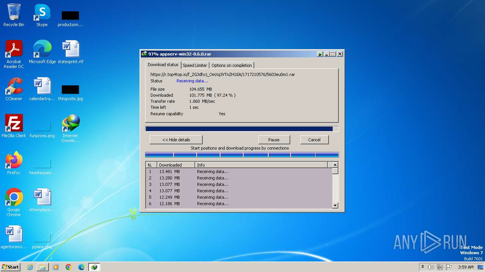Open Action Center flag icon
485x272 pixels.
(449, 267)
